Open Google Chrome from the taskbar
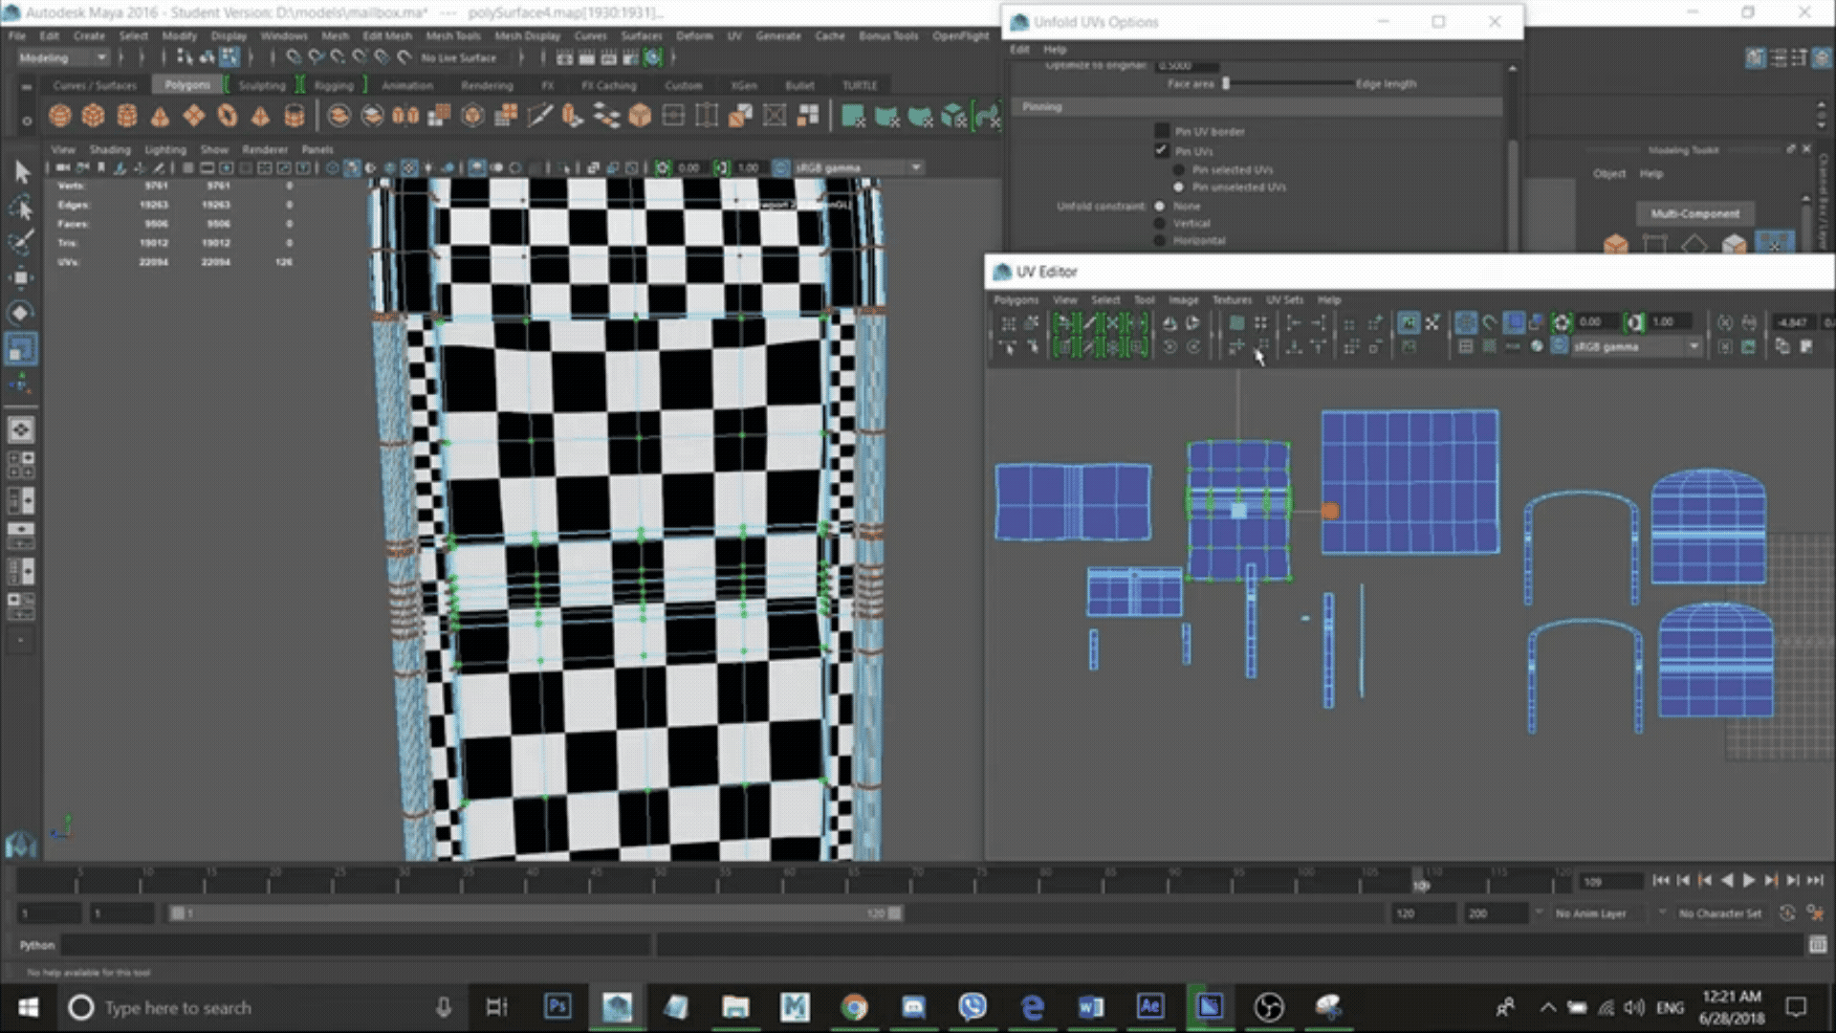The width and height of the screenshot is (1836, 1033). point(854,1007)
